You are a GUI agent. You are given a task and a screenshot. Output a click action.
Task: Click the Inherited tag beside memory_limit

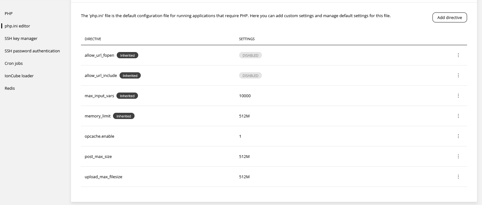(x=124, y=116)
